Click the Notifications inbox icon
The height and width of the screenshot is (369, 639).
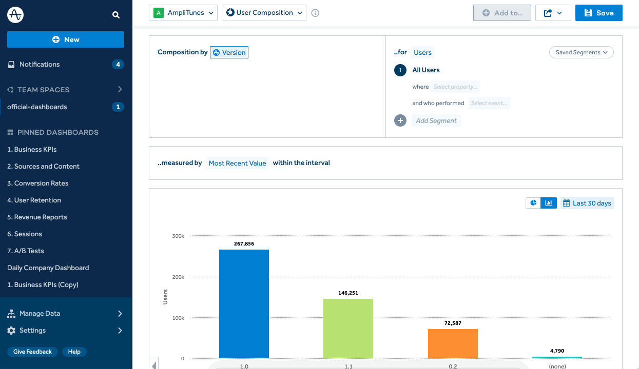[x=11, y=65]
